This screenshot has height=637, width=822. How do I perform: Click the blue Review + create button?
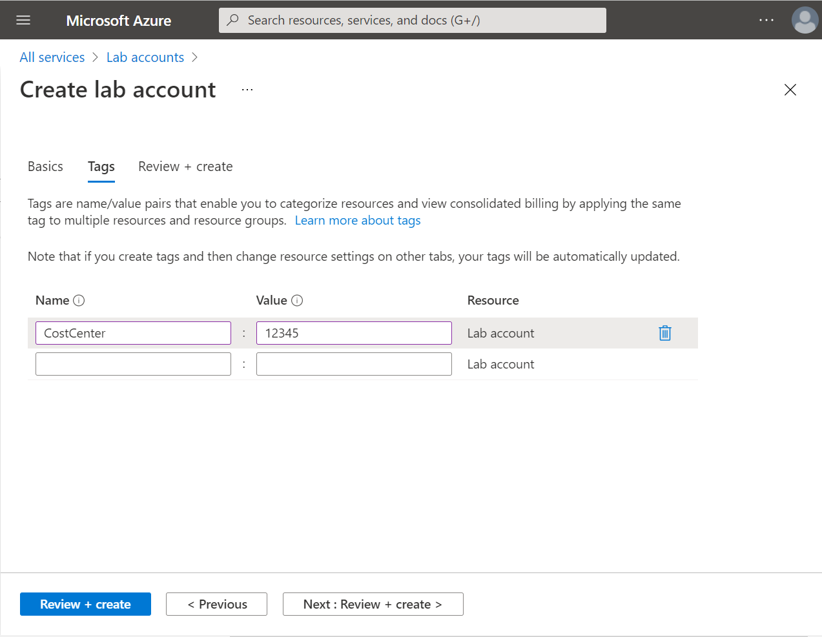click(x=85, y=604)
